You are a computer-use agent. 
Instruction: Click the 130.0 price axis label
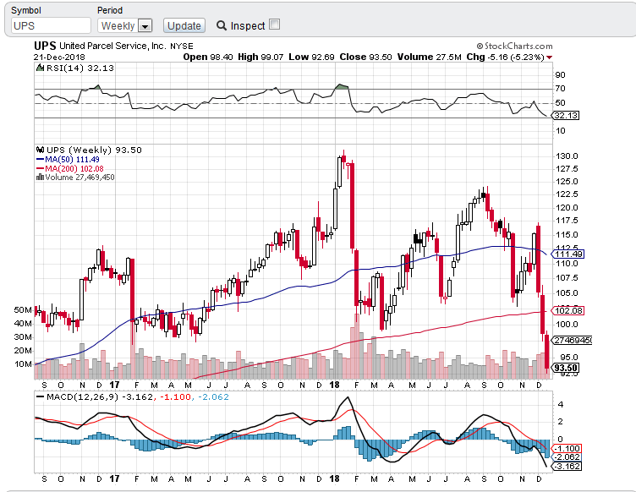tap(567, 156)
